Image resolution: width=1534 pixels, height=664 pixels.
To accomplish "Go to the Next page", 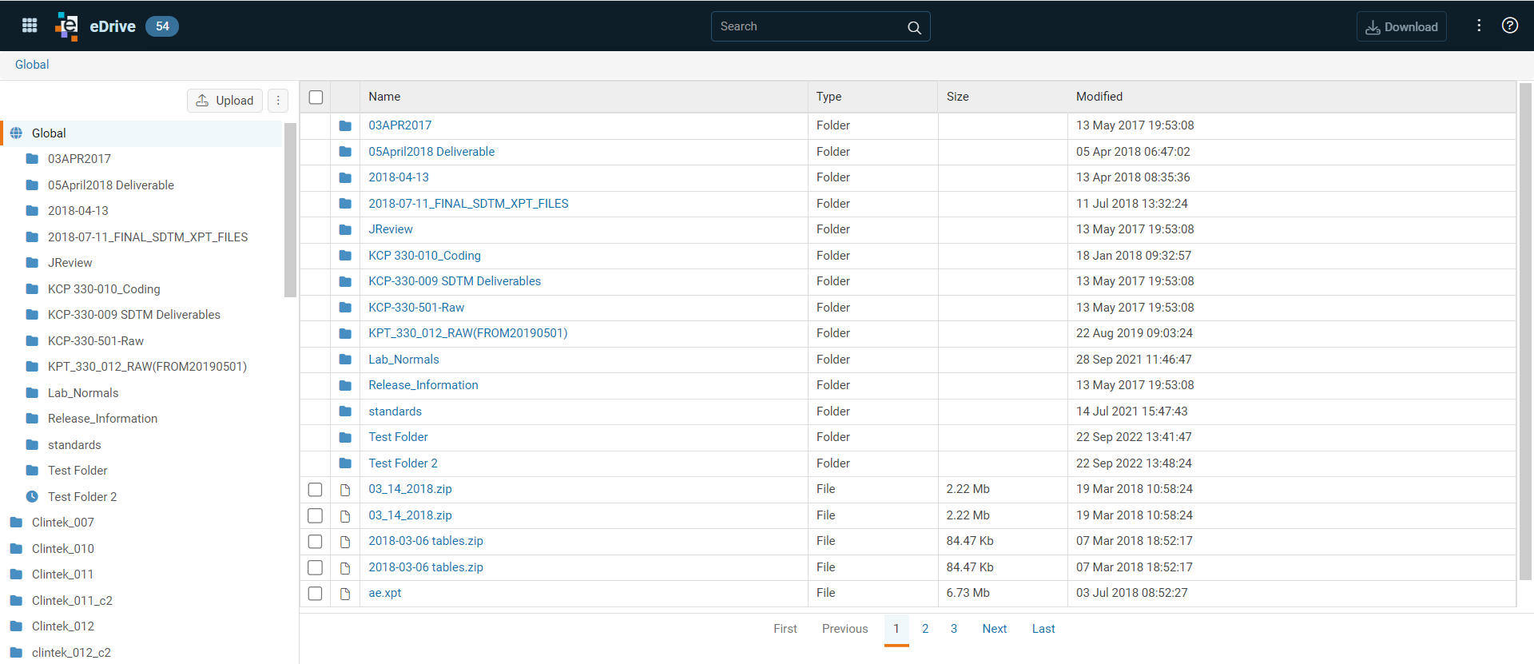I will click(994, 629).
